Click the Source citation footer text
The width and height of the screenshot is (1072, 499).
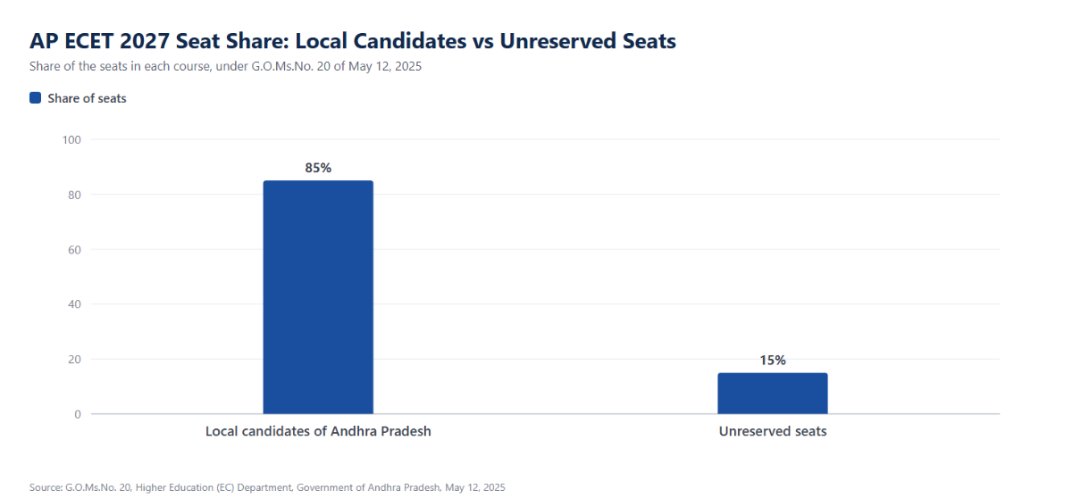tap(267, 487)
